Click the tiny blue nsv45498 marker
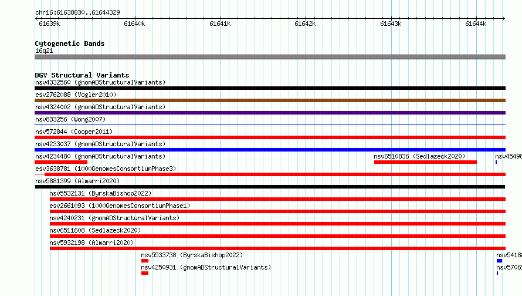This screenshot has height=296, width=522. [496, 162]
